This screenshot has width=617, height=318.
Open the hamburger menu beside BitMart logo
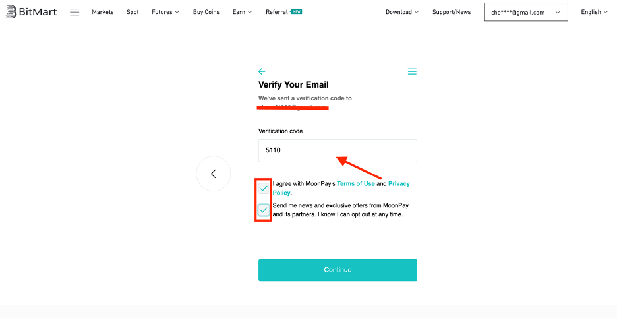tap(74, 12)
